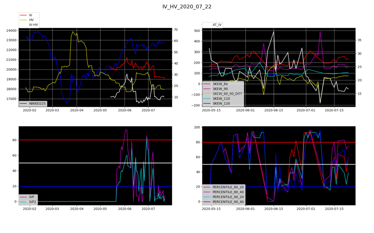Click the IV_HV_2020_07_22 figure title
This screenshot has height=233, width=374.
click(187, 7)
